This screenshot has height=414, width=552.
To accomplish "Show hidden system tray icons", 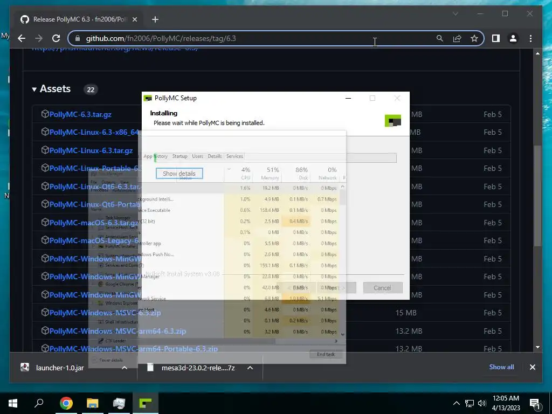I will click(456, 403).
